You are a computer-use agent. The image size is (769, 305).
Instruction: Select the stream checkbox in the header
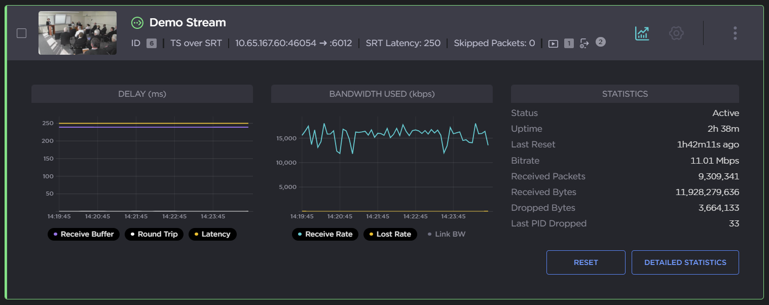(21, 33)
